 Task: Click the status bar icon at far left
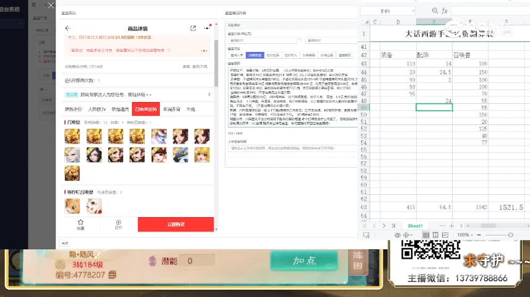[366, 235]
